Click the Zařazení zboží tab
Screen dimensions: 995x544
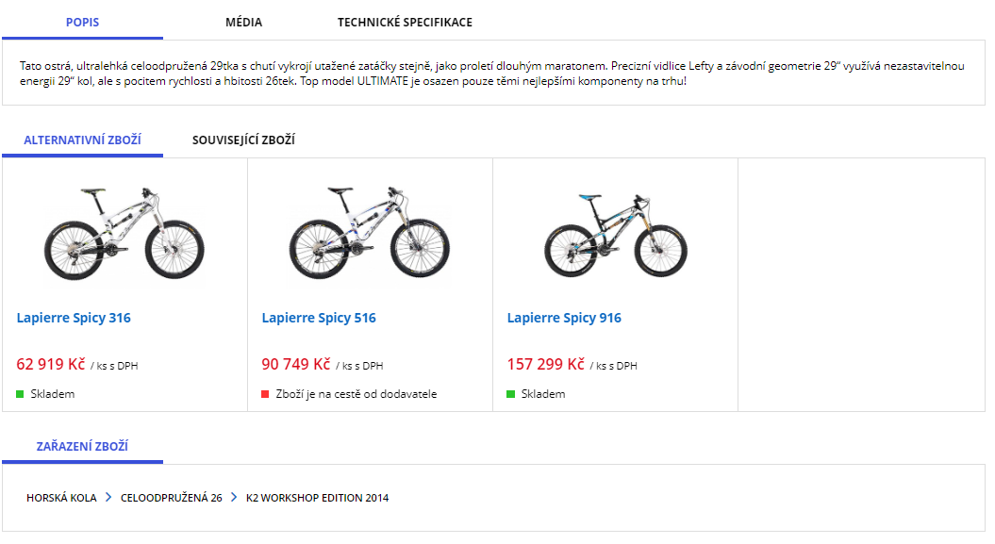(82, 447)
